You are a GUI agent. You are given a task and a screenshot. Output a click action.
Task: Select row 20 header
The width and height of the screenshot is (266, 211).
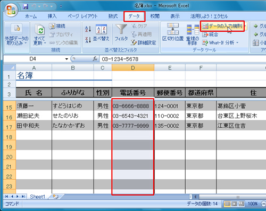(9, 155)
